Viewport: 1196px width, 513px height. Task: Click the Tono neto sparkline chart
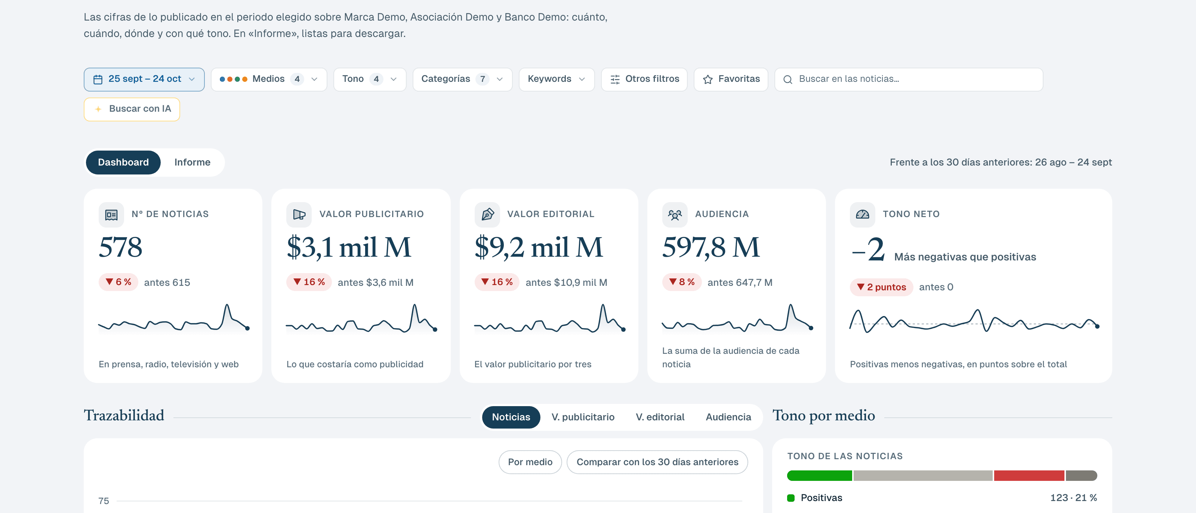coord(974,321)
